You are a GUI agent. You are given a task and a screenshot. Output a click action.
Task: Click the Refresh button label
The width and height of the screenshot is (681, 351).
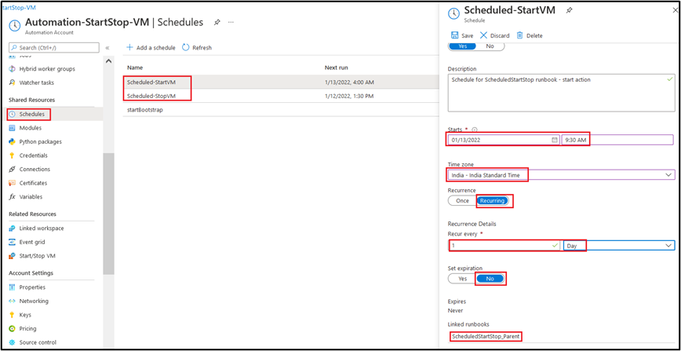(x=202, y=48)
